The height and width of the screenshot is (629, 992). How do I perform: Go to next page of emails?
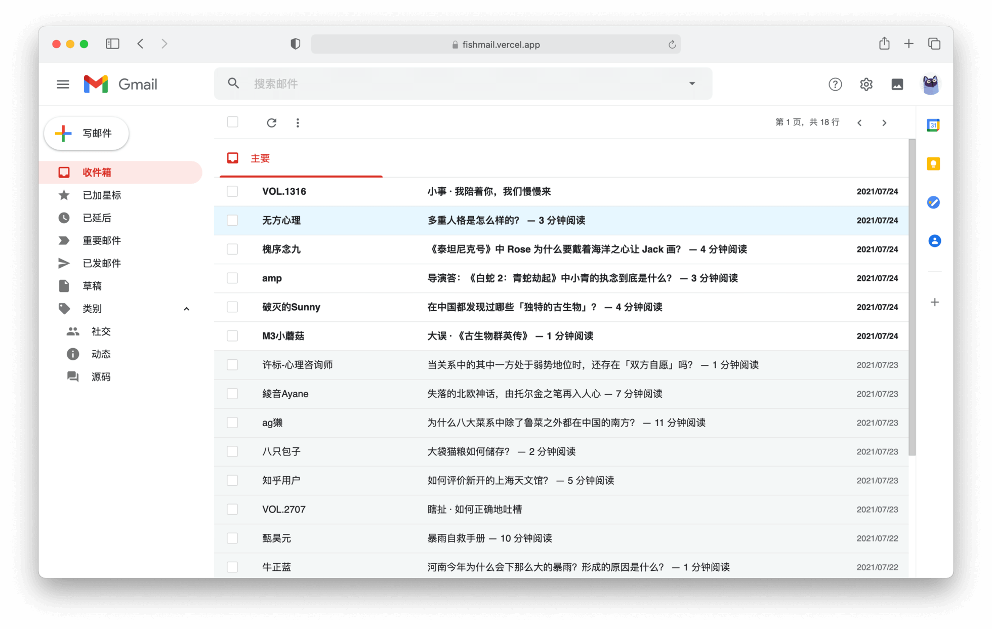click(x=884, y=122)
